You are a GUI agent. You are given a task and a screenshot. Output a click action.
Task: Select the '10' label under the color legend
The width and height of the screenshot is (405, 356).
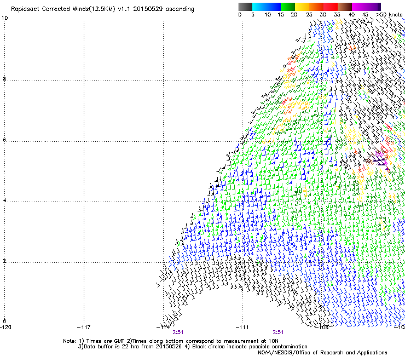click(x=268, y=15)
